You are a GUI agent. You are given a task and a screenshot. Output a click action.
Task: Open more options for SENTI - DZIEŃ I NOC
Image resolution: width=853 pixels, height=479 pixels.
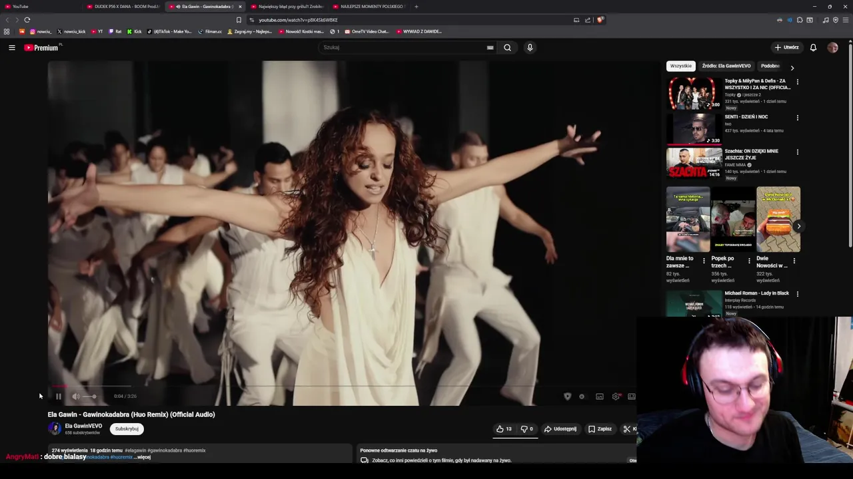pos(797,118)
